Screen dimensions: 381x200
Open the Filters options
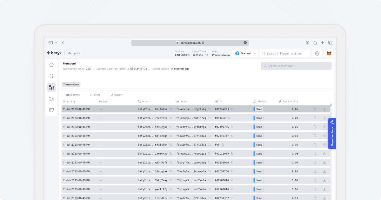(x=95, y=95)
